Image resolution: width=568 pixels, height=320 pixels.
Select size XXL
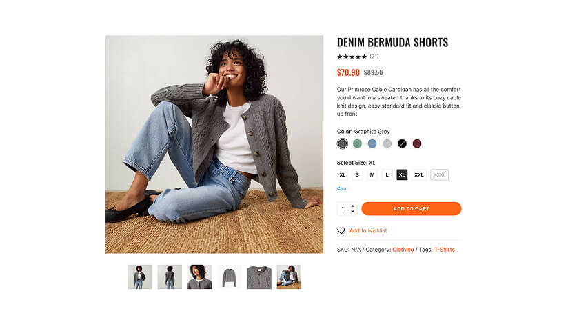click(x=419, y=174)
